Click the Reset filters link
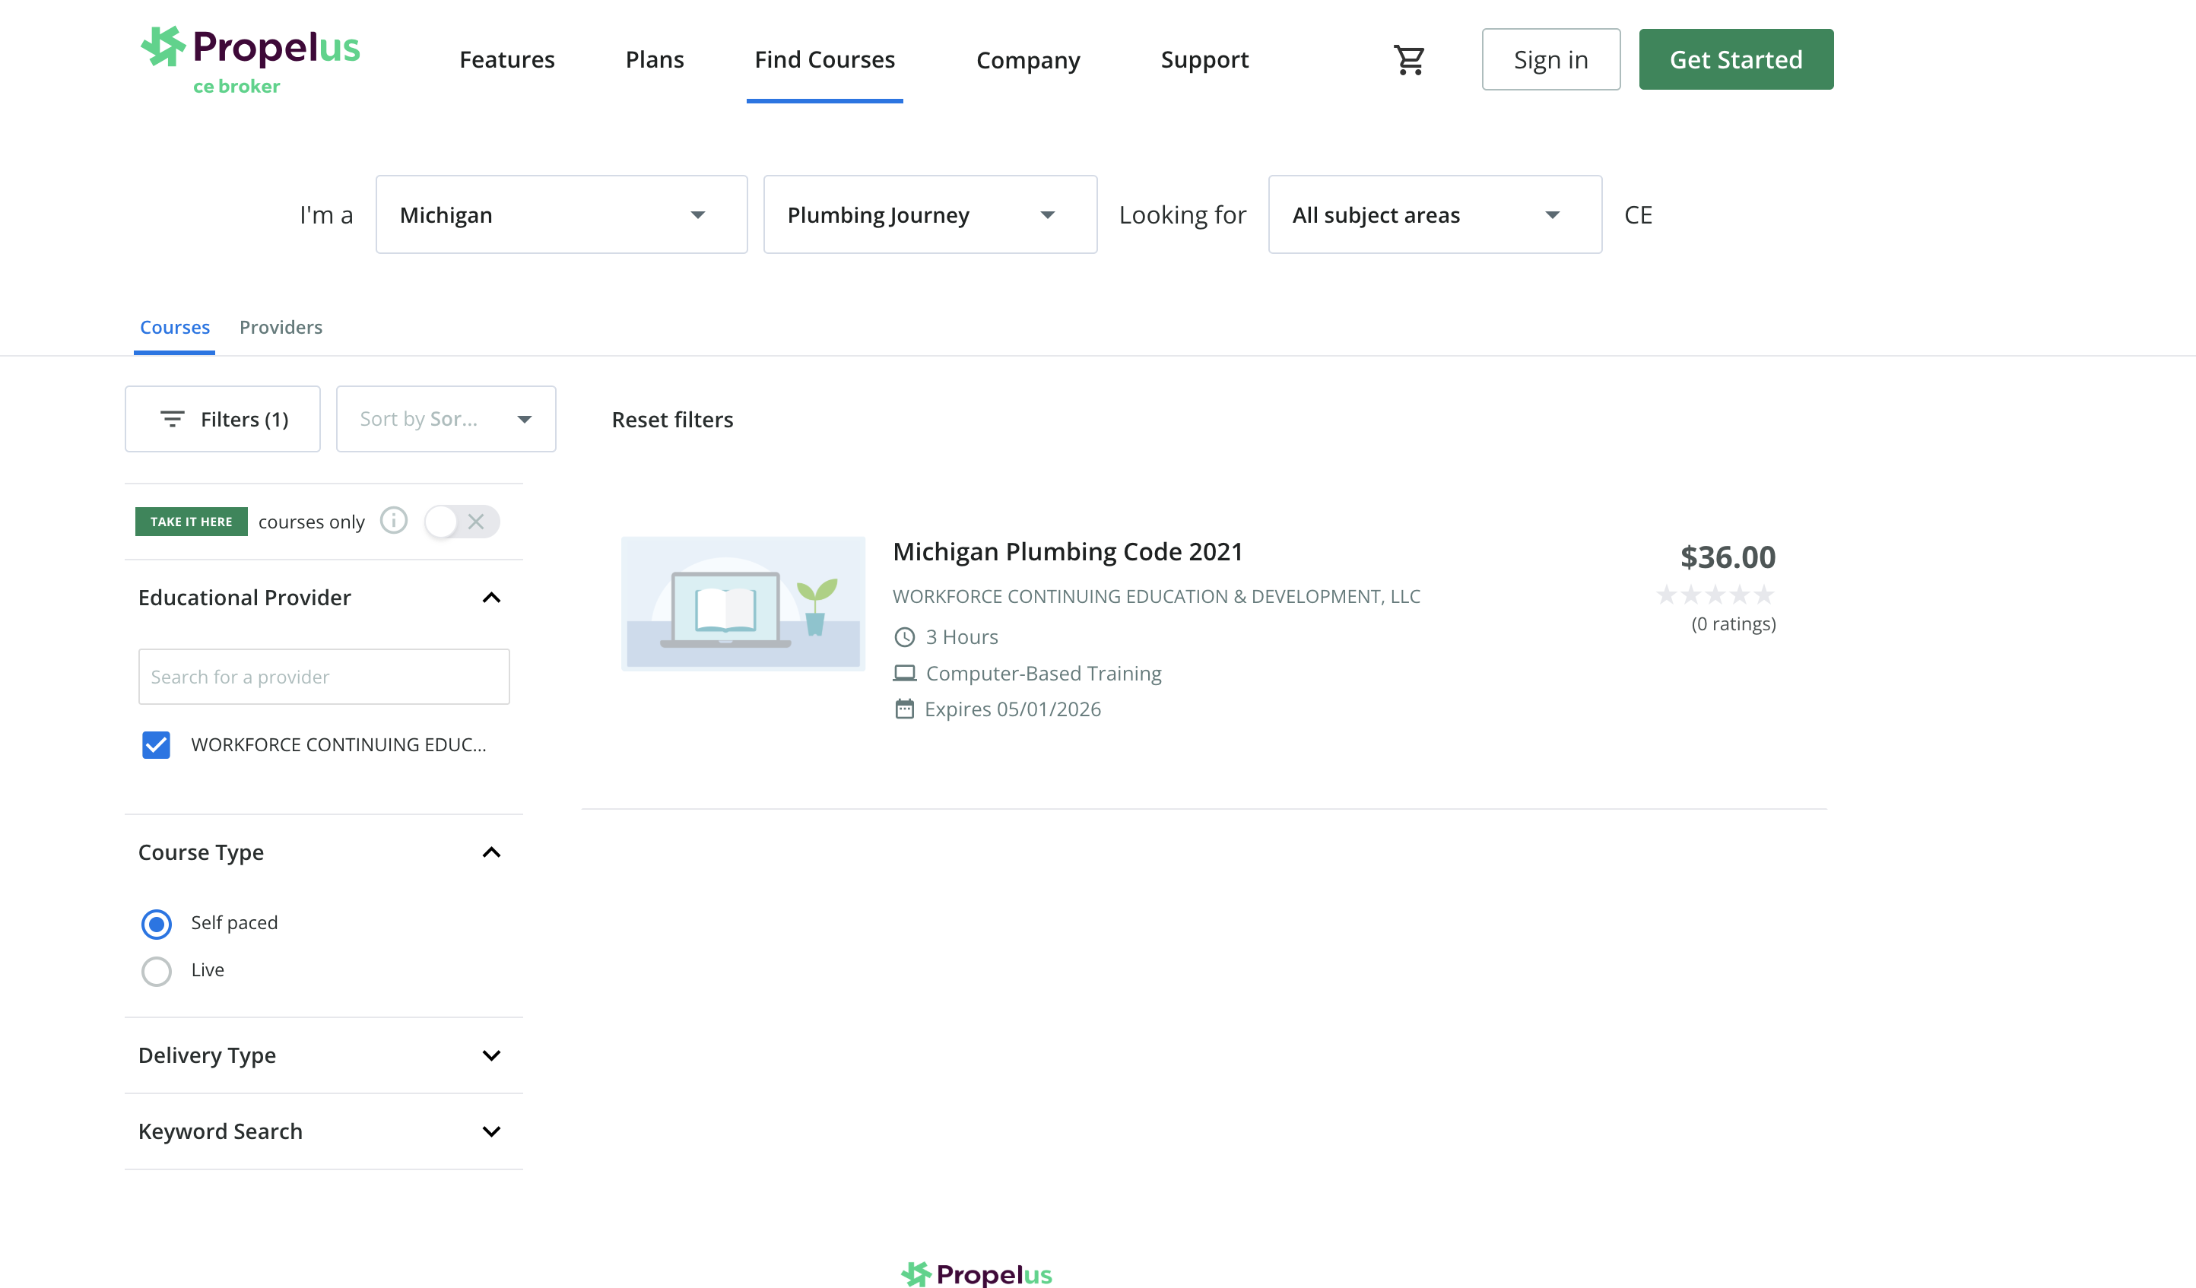Image resolution: width=2196 pixels, height=1288 pixels. [x=672, y=420]
